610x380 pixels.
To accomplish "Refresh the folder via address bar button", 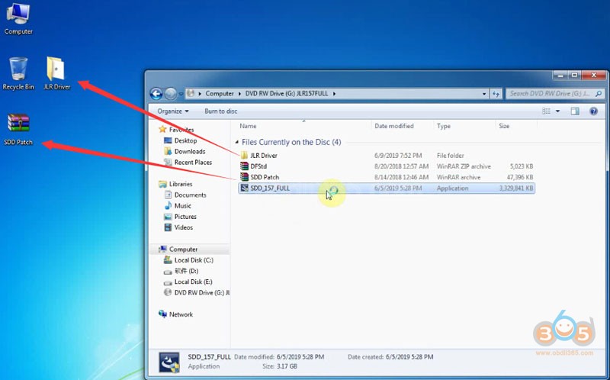I will click(496, 94).
